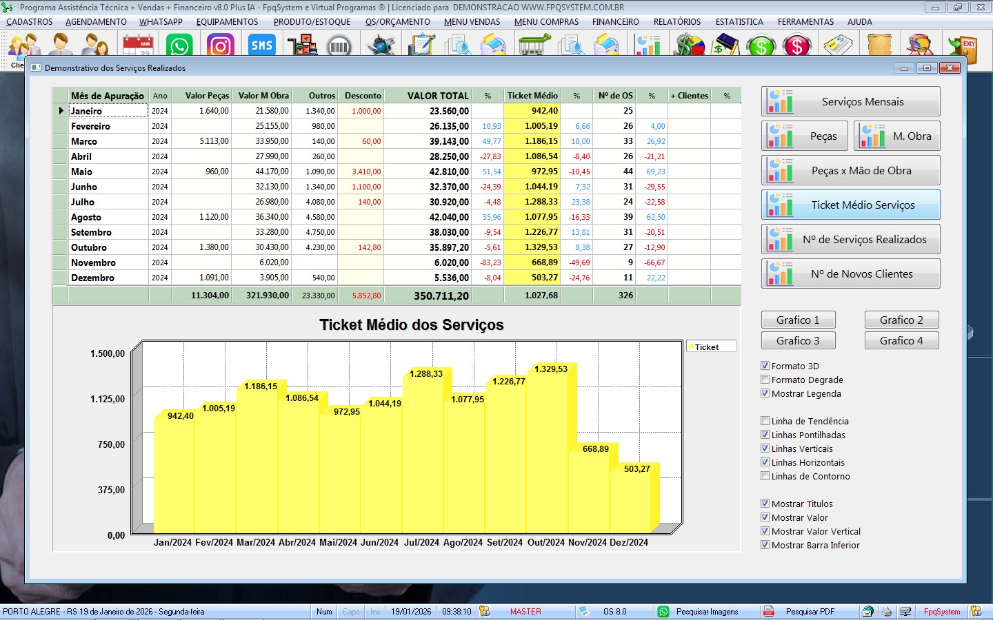Open the calendar scheduling icon
The image size is (993, 620).
coord(138,46)
